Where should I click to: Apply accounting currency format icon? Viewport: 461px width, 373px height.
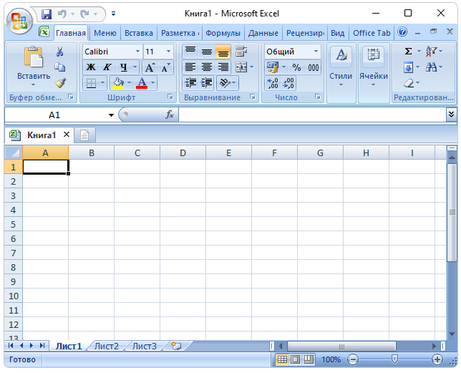click(x=272, y=67)
